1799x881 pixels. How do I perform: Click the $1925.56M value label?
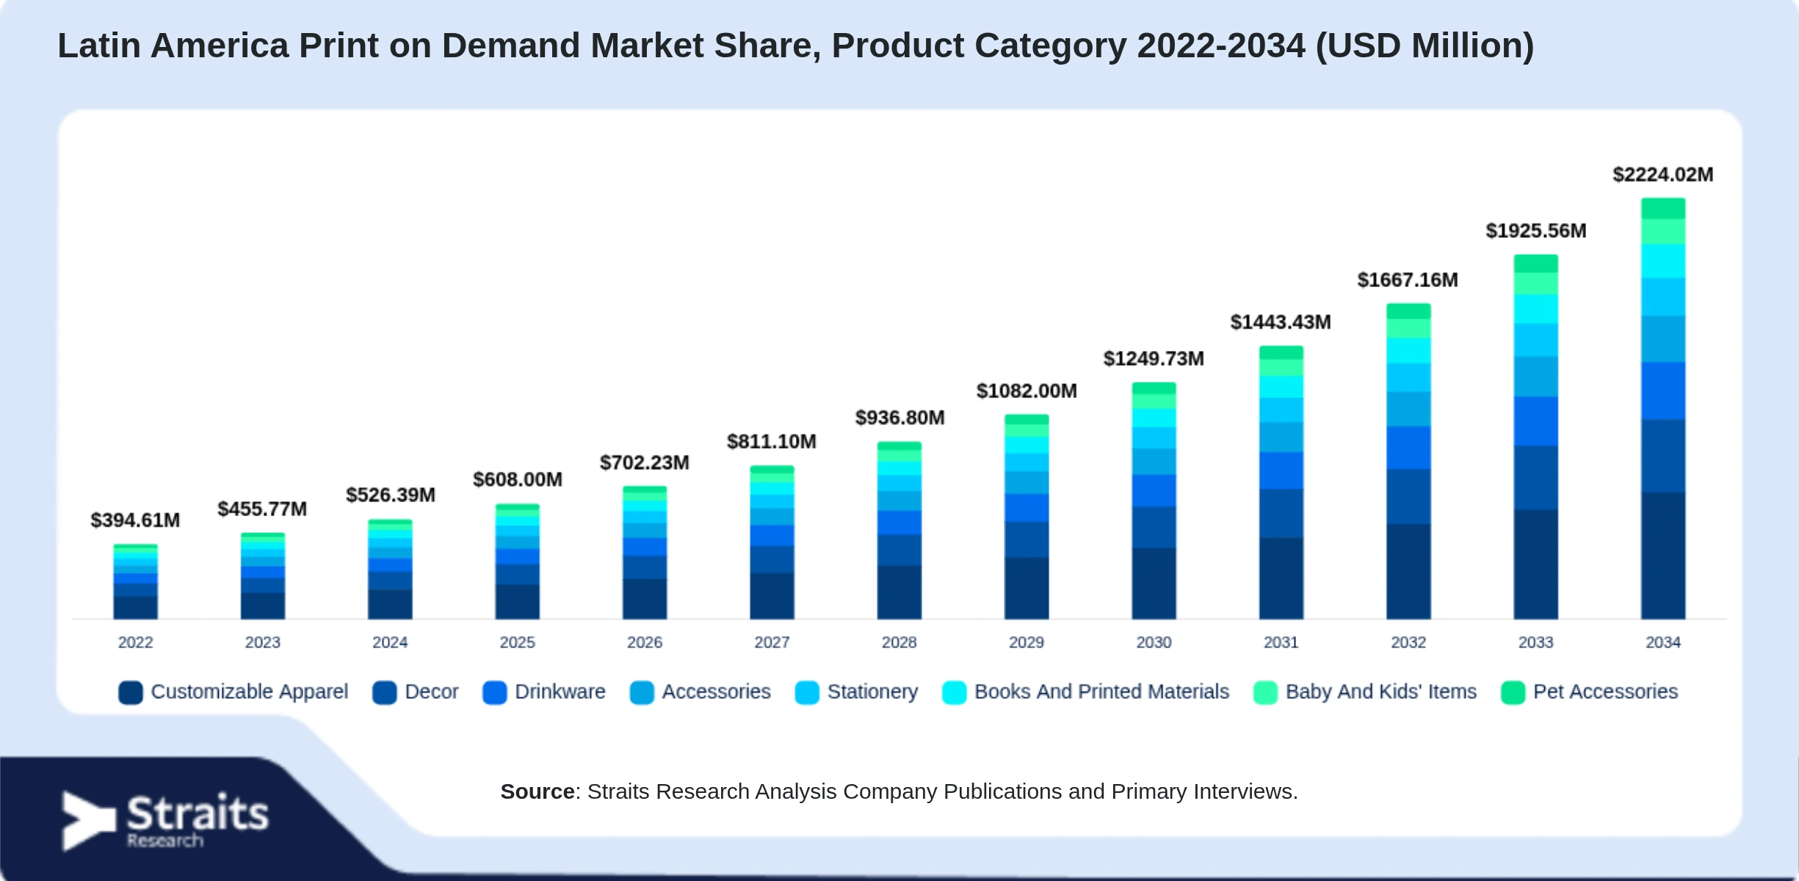point(1536,231)
